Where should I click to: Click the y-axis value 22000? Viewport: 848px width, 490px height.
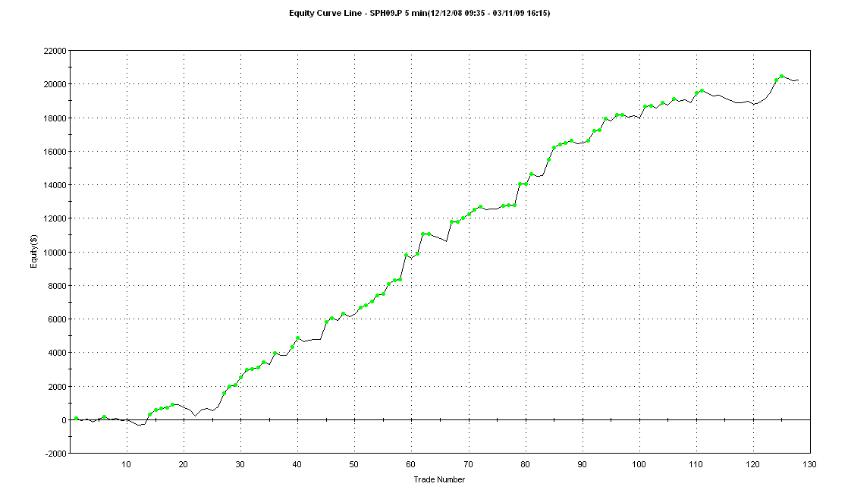coord(55,51)
